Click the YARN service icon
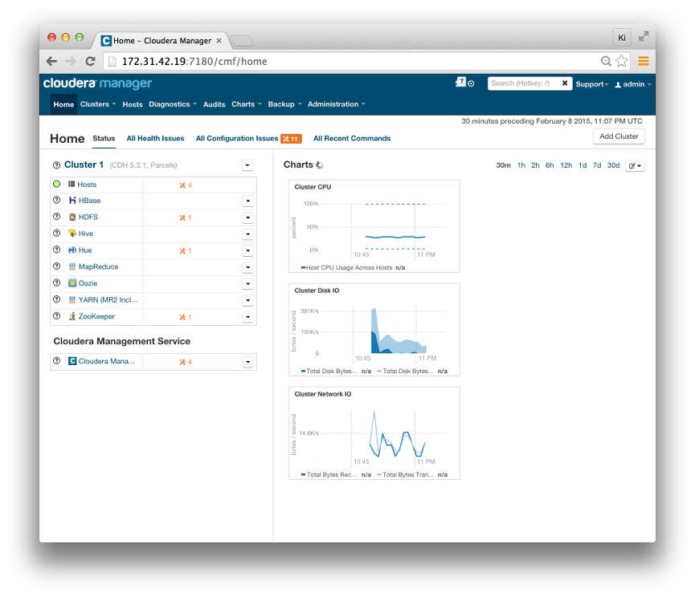The image size is (695, 597). click(72, 299)
